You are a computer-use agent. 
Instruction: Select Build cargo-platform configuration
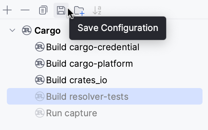[89, 64]
